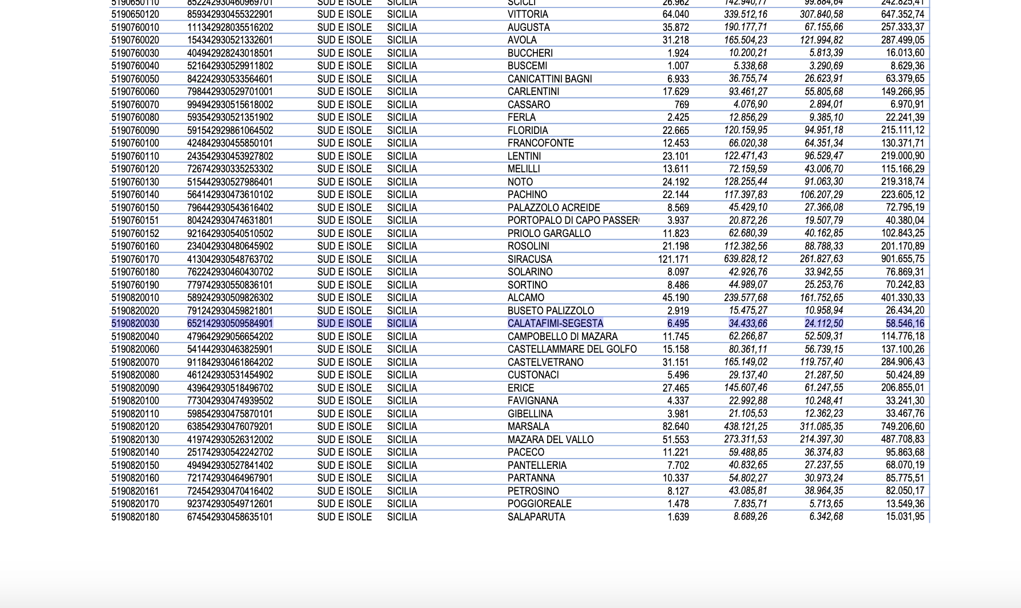Select PORTOPALO DI CAPO PASSERO name
The width and height of the screenshot is (1021, 608).
click(x=573, y=220)
